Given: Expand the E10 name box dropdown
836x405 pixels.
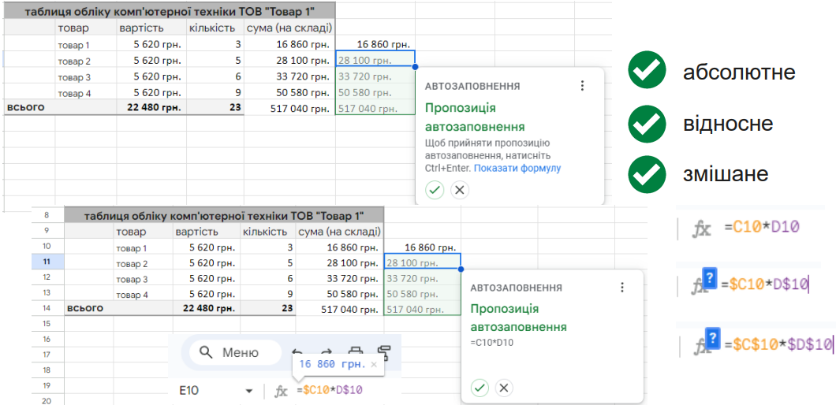Looking at the screenshot, I should click(x=249, y=391).
